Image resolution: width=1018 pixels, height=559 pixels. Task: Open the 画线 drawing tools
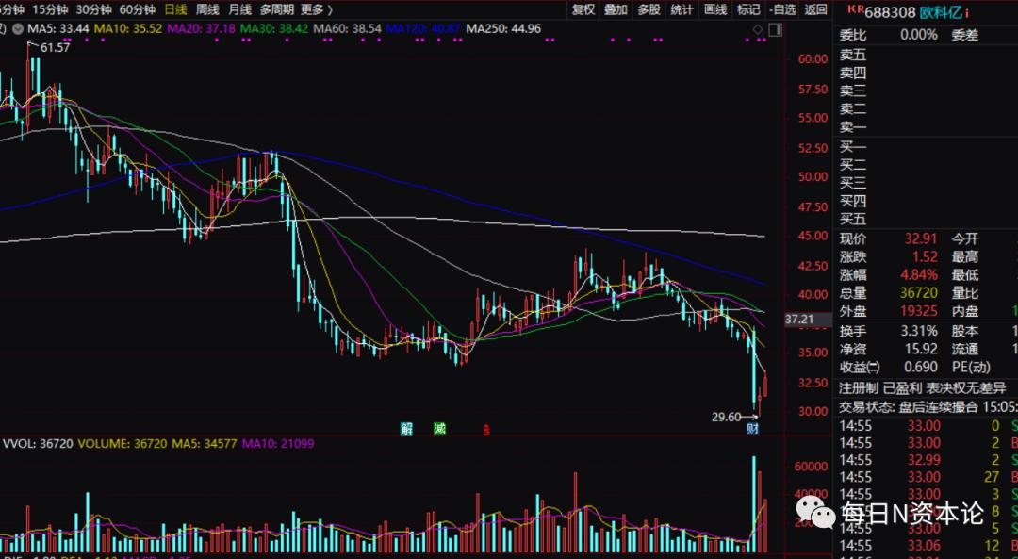714,9
